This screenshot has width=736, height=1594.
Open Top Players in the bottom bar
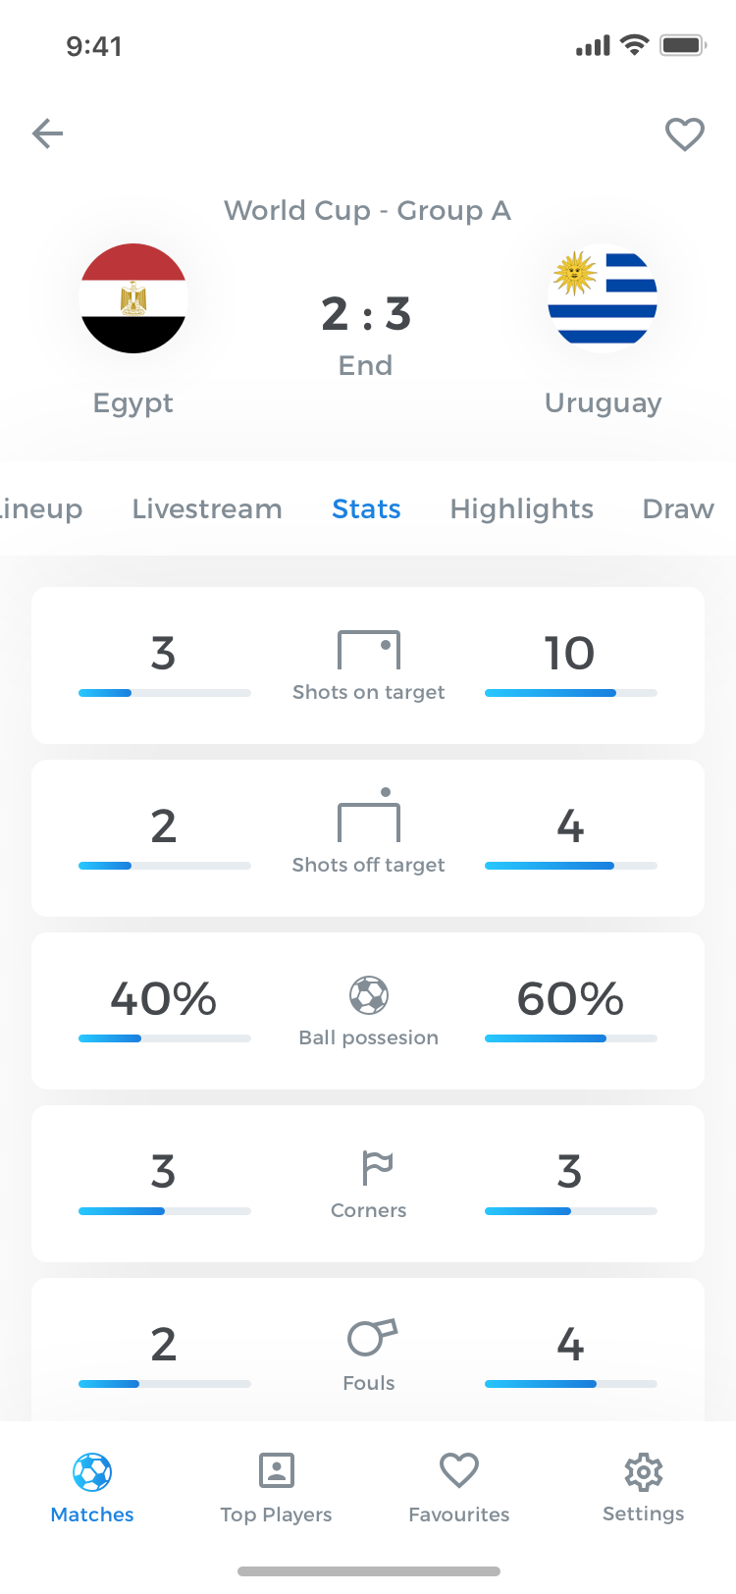pyautogui.click(x=276, y=1488)
